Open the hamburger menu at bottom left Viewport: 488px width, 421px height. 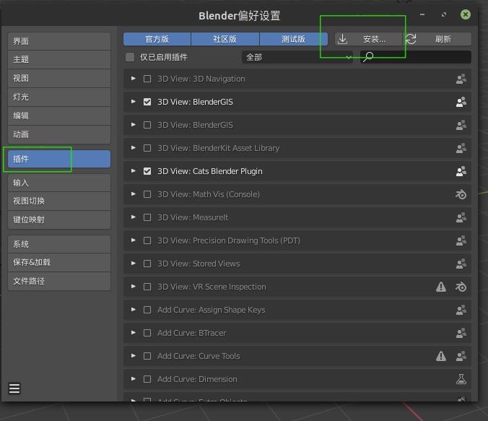tap(14, 389)
